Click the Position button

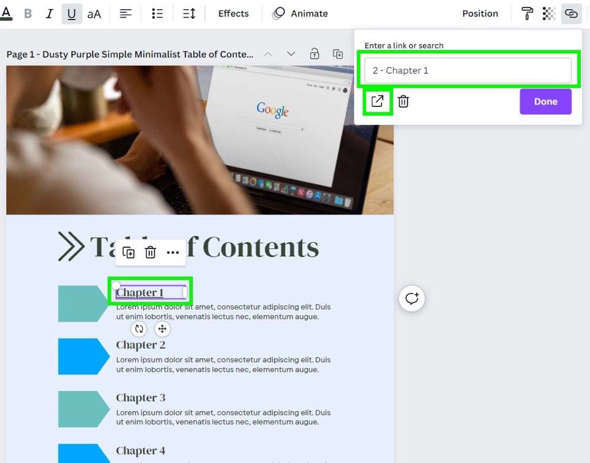480,13
